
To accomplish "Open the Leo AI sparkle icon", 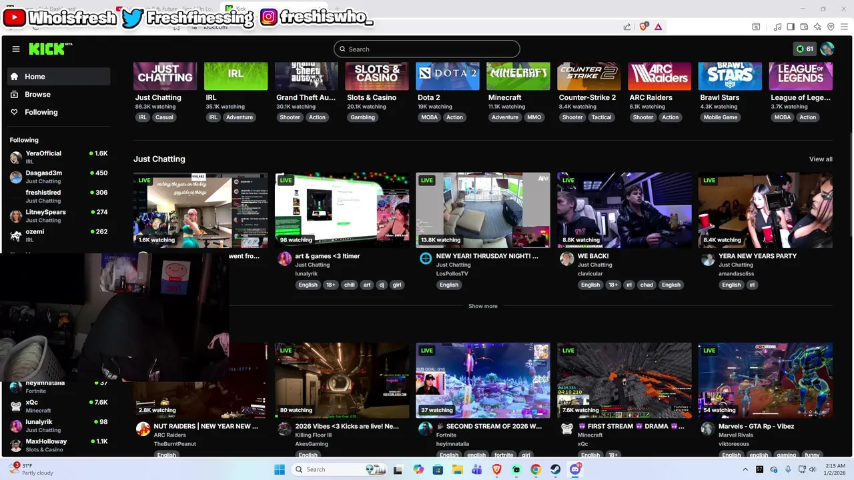I will coord(817,27).
